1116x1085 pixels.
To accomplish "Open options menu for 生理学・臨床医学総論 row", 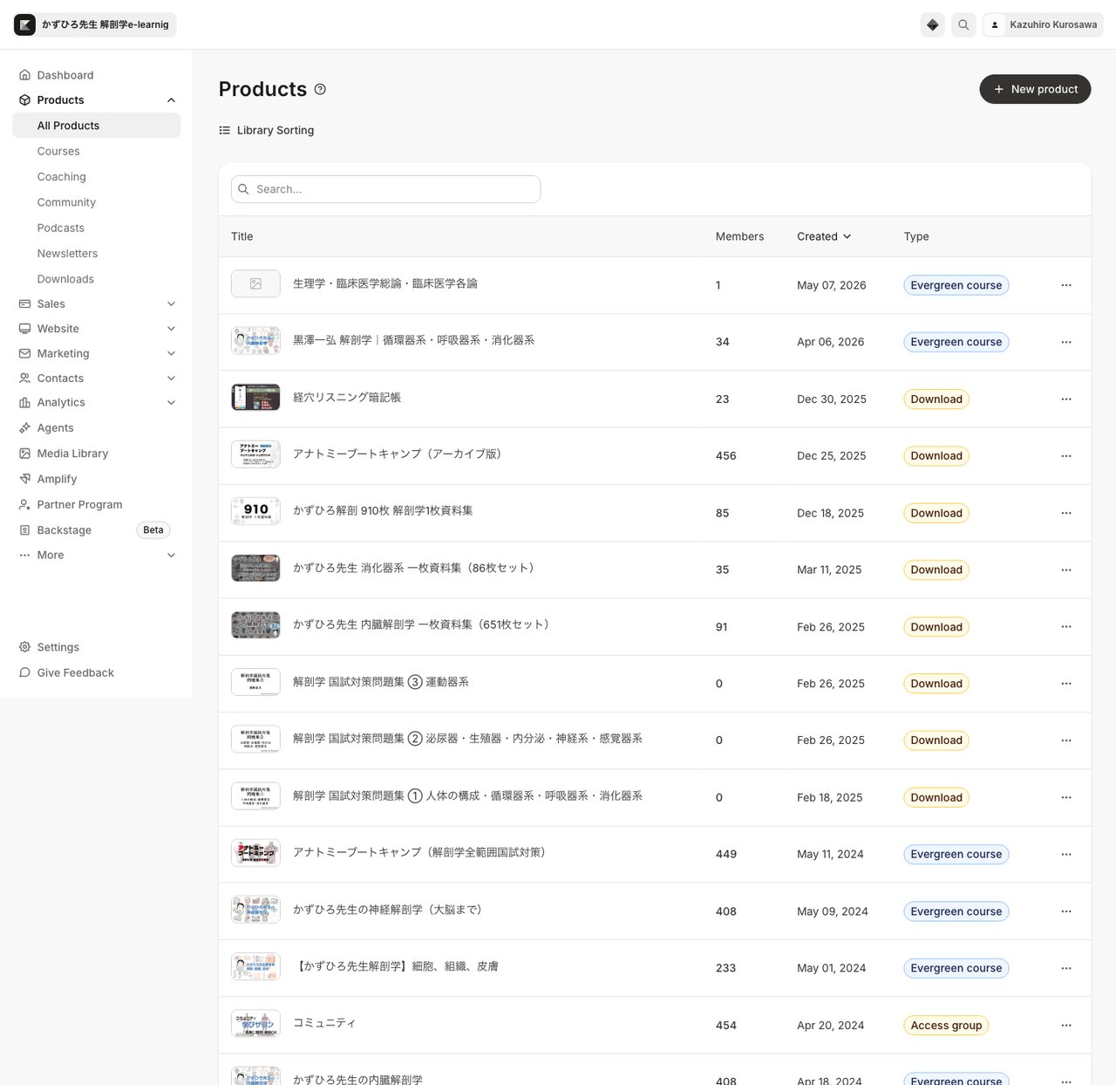I will tap(1066, 285).
